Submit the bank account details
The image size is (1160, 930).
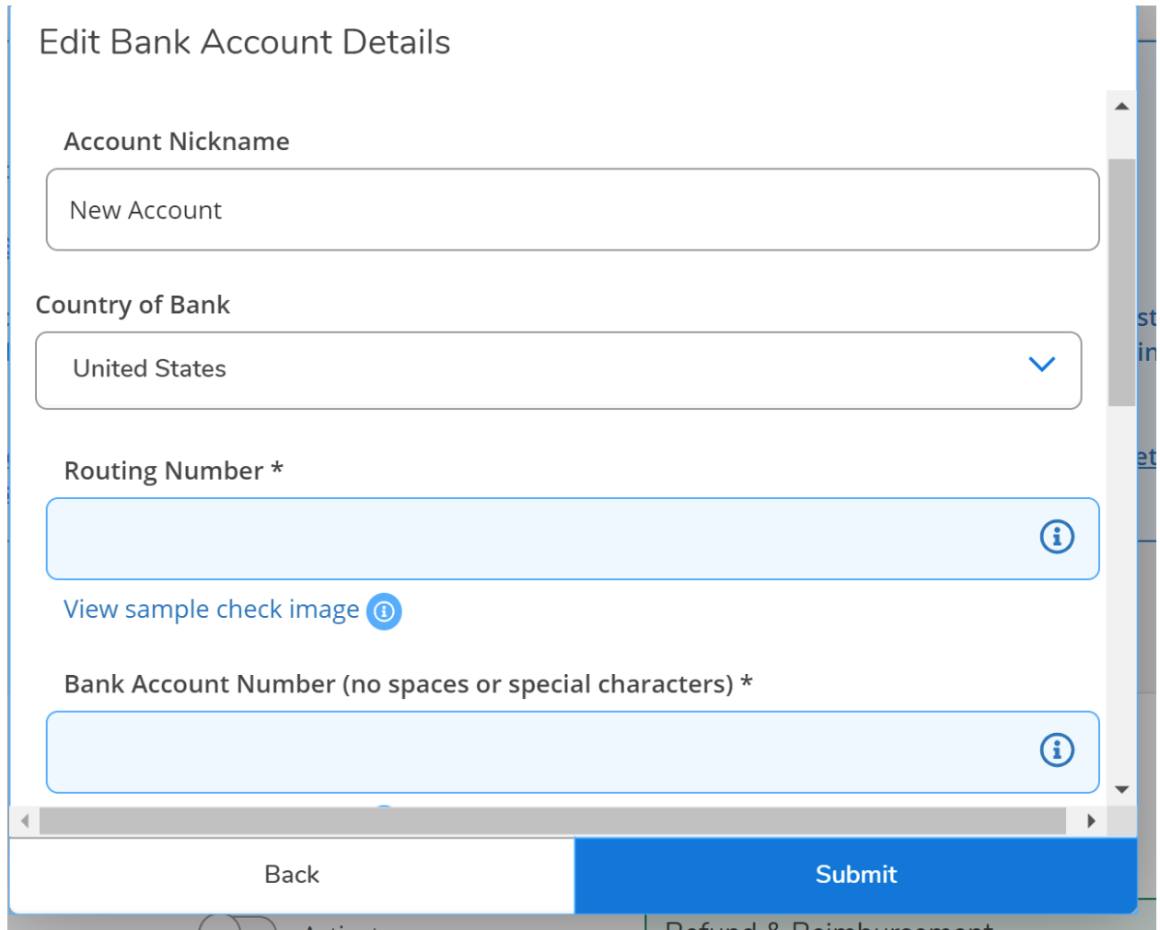click(x=855, y=875)
